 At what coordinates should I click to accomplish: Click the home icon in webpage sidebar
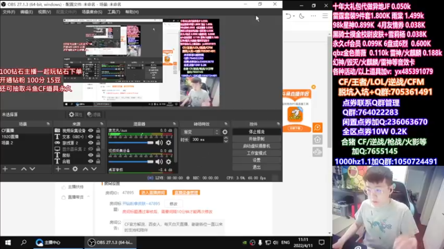tap(317, 139)
